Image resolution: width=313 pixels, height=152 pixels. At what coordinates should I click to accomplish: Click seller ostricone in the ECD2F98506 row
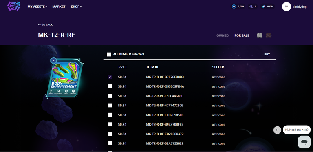218,115
